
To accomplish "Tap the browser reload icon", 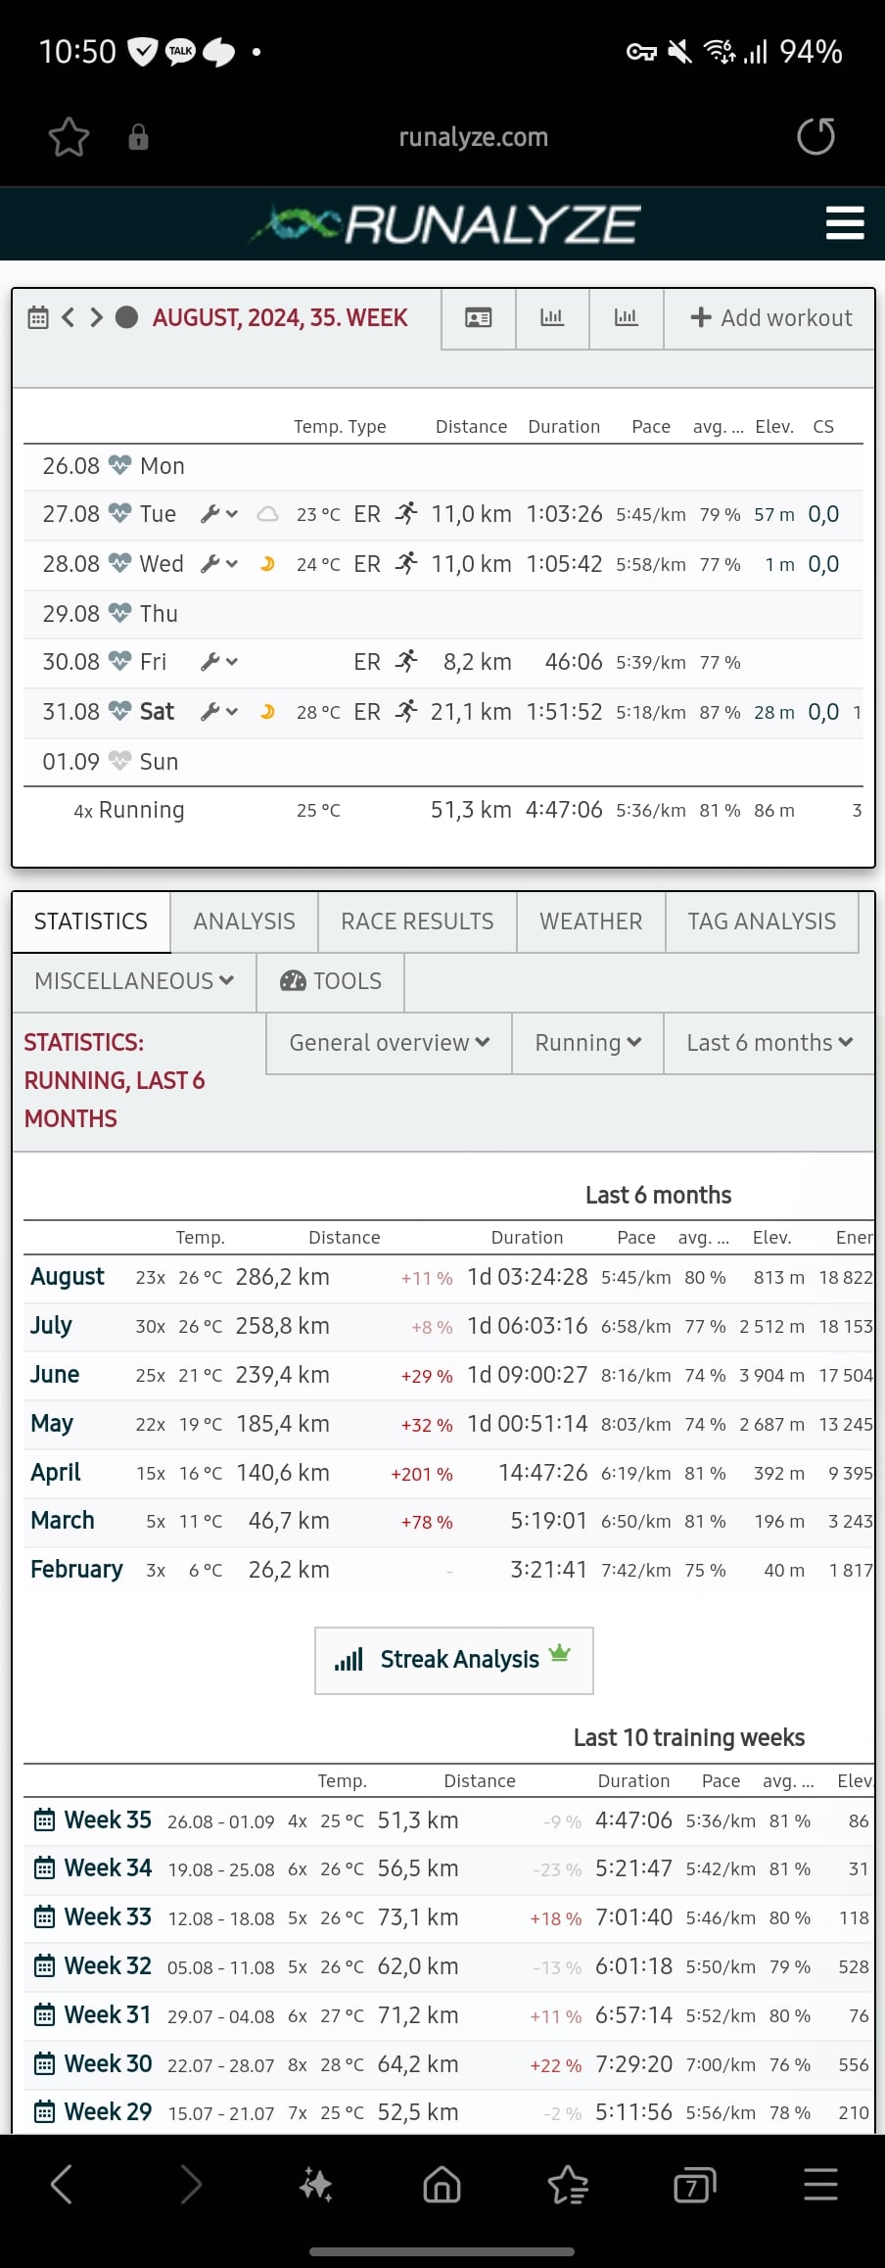I will pyautogui.click(x=815, y=137).
